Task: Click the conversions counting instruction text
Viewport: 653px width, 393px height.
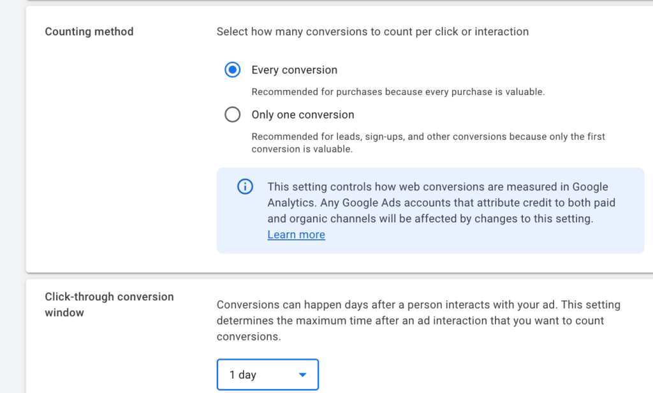Action: click(372, 31)
